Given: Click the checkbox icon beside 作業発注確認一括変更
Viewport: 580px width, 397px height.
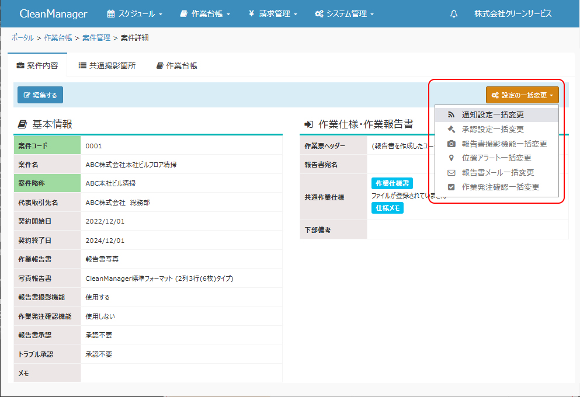Looking at the screenshot, I should [451, 187].
